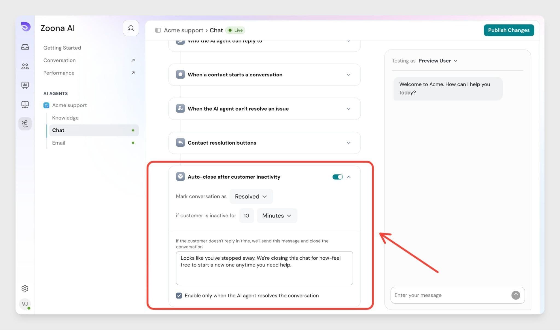Open the Inbox icon in left rail
560x330 pixels.
pyautogui.click(x=25, y=47)
